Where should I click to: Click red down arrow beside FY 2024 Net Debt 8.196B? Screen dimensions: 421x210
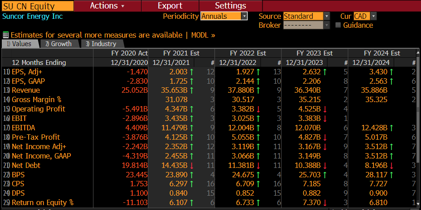pyautogui.click(x=391, y=165)
